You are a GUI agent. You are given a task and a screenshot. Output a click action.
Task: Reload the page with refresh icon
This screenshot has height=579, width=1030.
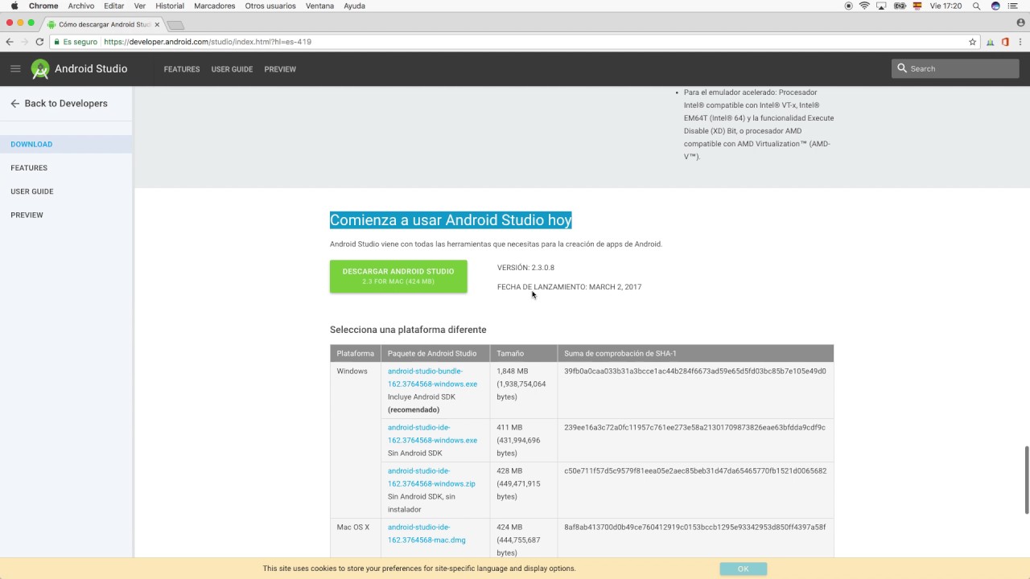click(x=39, y=42)
